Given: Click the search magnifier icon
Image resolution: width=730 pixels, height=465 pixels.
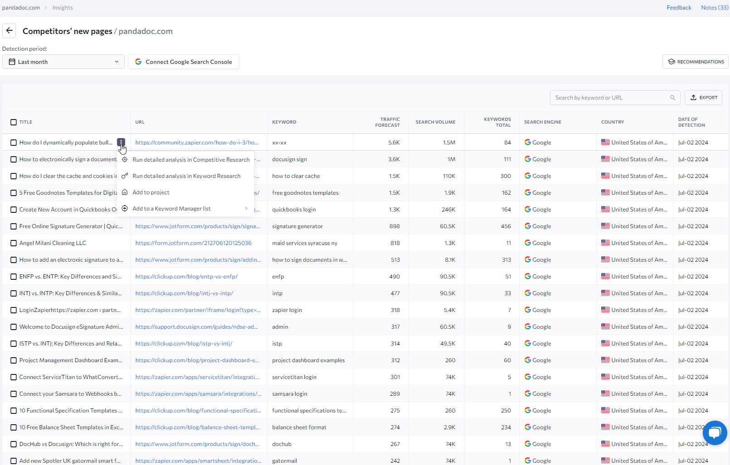Looking at the screenshot, I should click(x=672, y=98).
